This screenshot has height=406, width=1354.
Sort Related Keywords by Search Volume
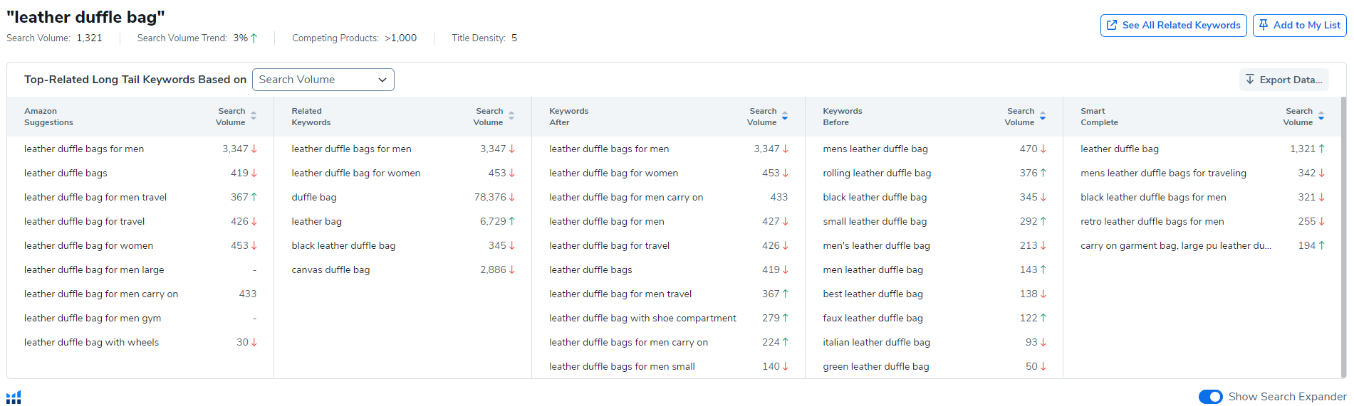pyautogui.click(x=511, y=117)
